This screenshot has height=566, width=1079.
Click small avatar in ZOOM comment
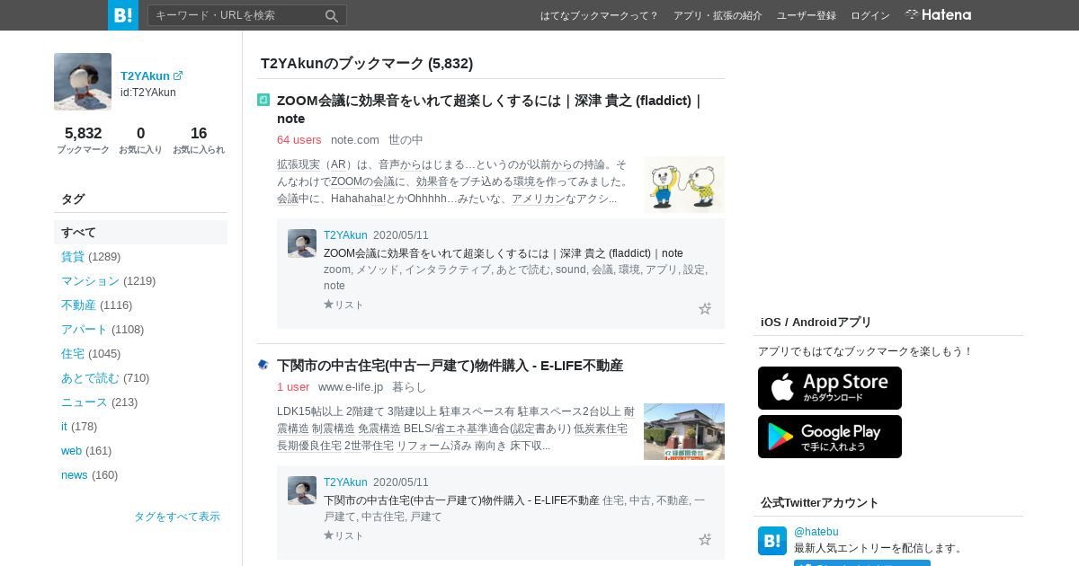coord(302,243)
